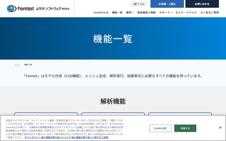226x141 pixels.
Task: Open the お問い合わせ button
Action: click(202, 4)
